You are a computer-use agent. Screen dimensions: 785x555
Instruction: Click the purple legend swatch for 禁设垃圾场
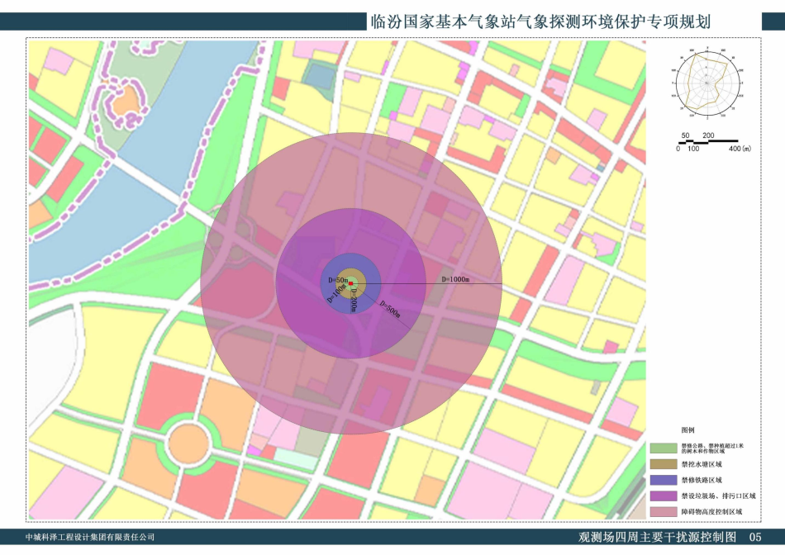click(x=662, y=496)
